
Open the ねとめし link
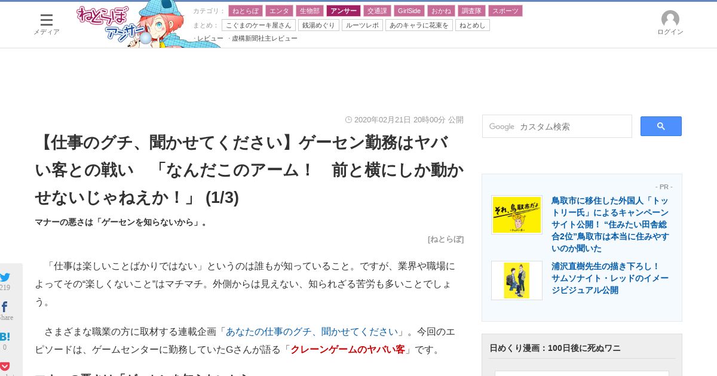click(x=473, y=25)
